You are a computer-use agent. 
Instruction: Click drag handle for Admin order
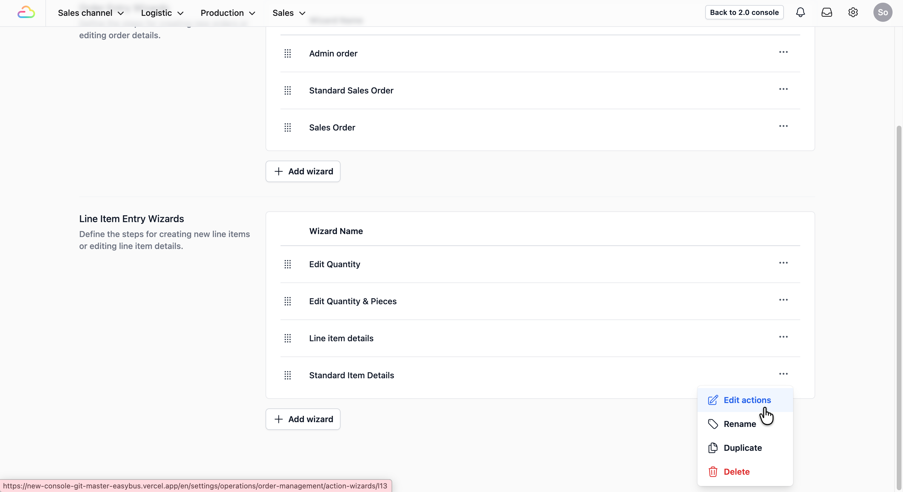tap(287, 54)
